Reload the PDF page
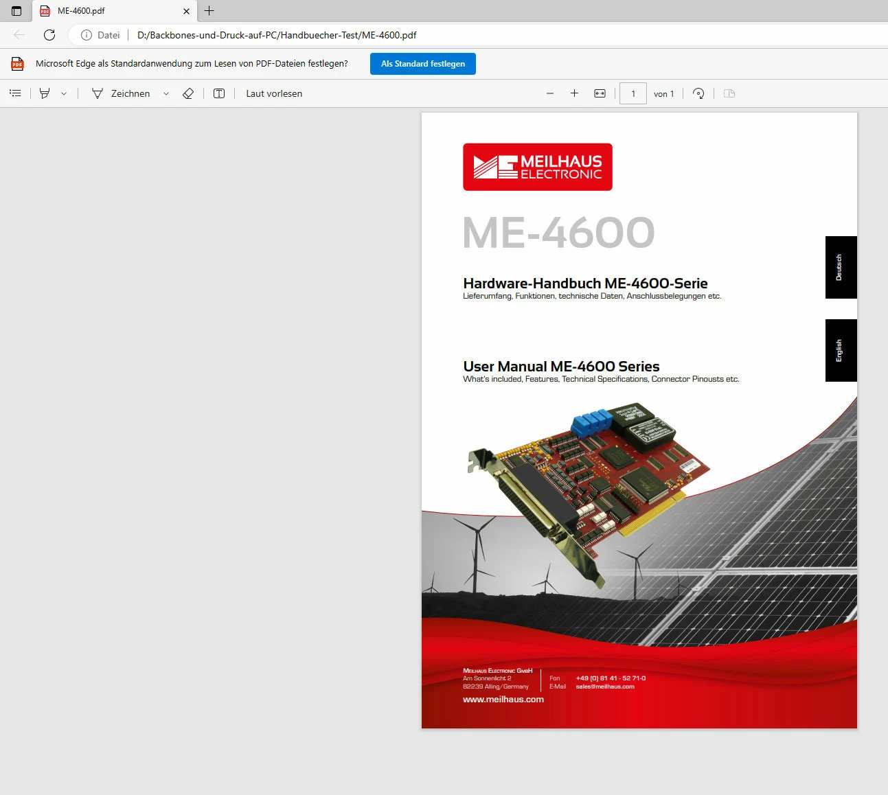This screenshot has width=888, height=795. (x=49, y=35)
